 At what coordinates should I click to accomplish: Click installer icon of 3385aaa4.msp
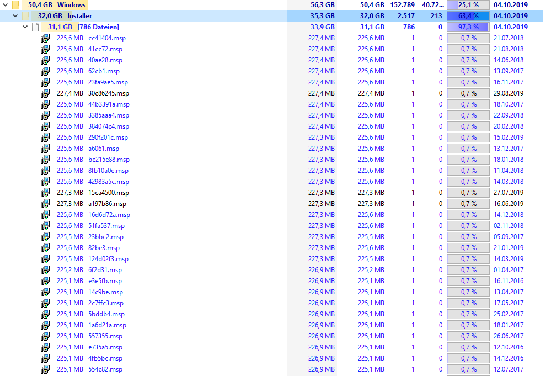45,115
